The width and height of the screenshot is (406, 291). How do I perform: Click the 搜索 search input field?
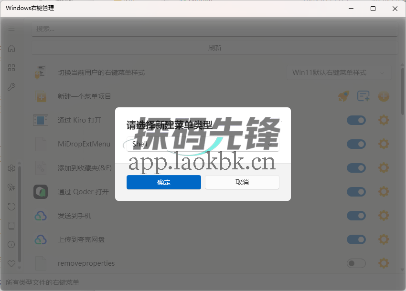tap(214, 30)
